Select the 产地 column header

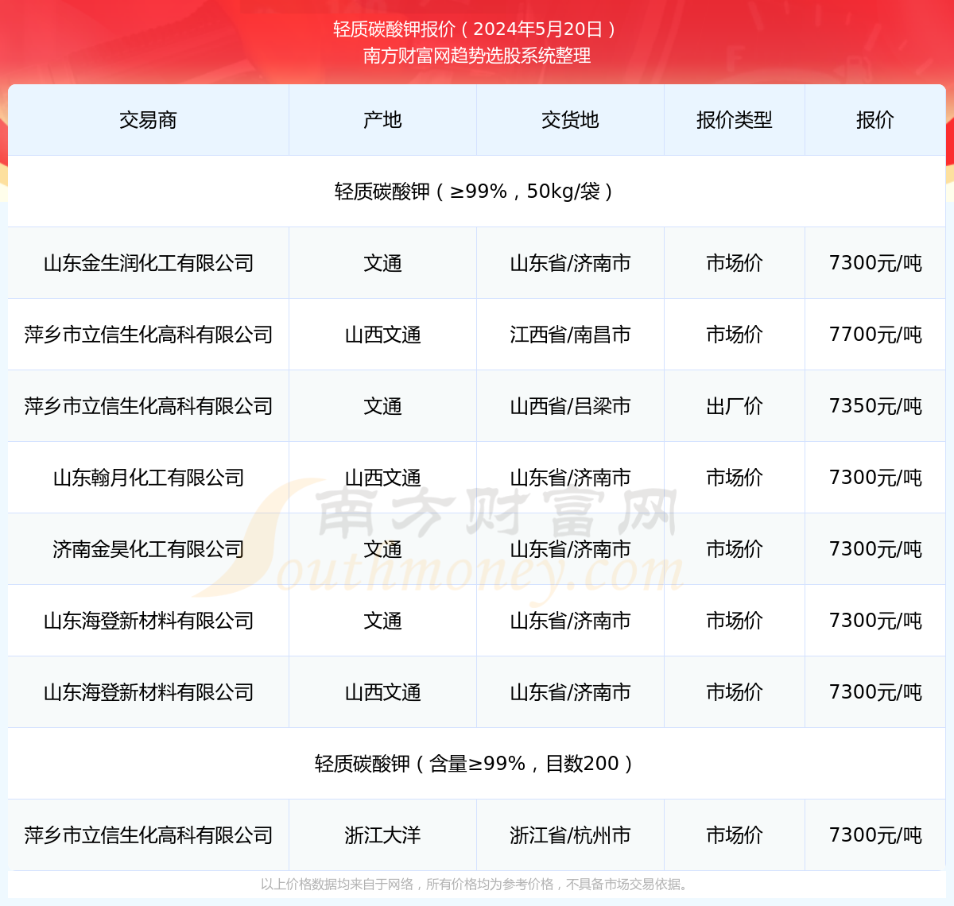pyautogui.click(x=382, y=120)
